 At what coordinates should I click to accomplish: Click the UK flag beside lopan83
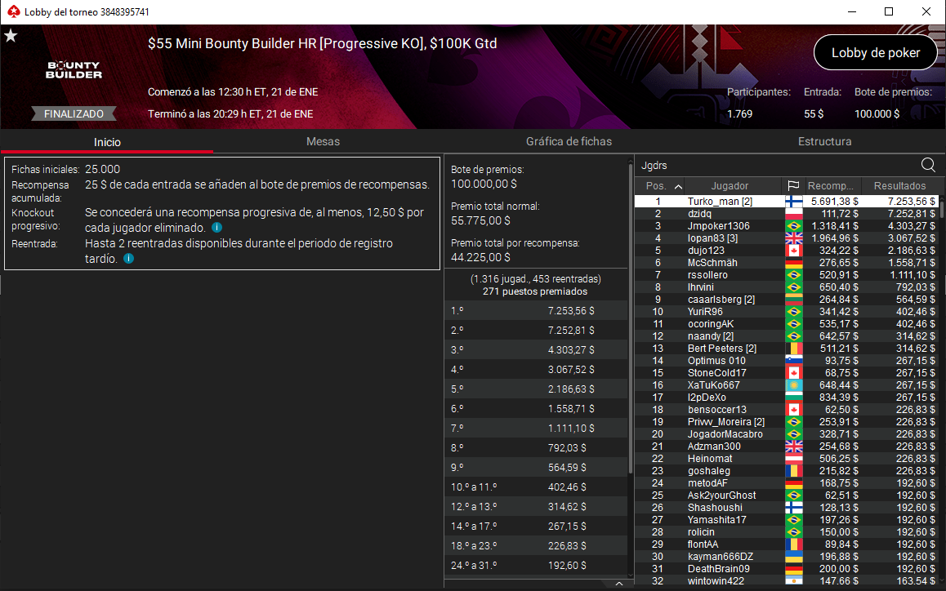(x=793, y=238)
